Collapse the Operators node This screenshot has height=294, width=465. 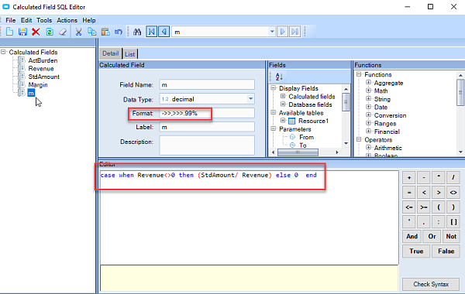click(x=359, y=139)
